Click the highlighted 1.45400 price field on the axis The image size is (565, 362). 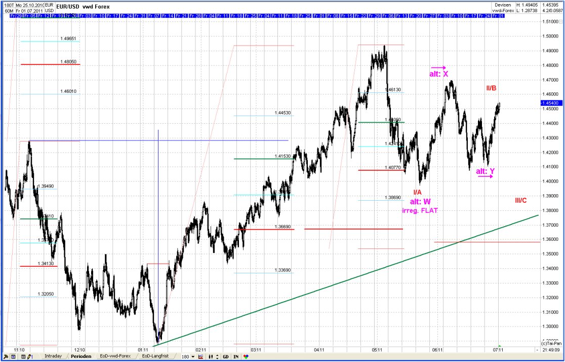[551, 103]
